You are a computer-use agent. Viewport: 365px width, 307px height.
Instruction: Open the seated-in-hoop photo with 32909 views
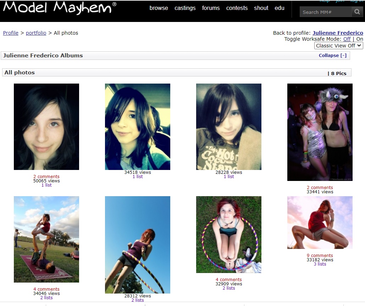click(x=229, y=234)
